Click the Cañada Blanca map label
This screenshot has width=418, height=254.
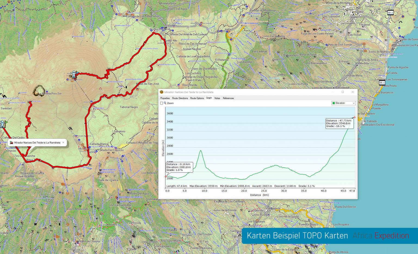(x=99, y=144)
